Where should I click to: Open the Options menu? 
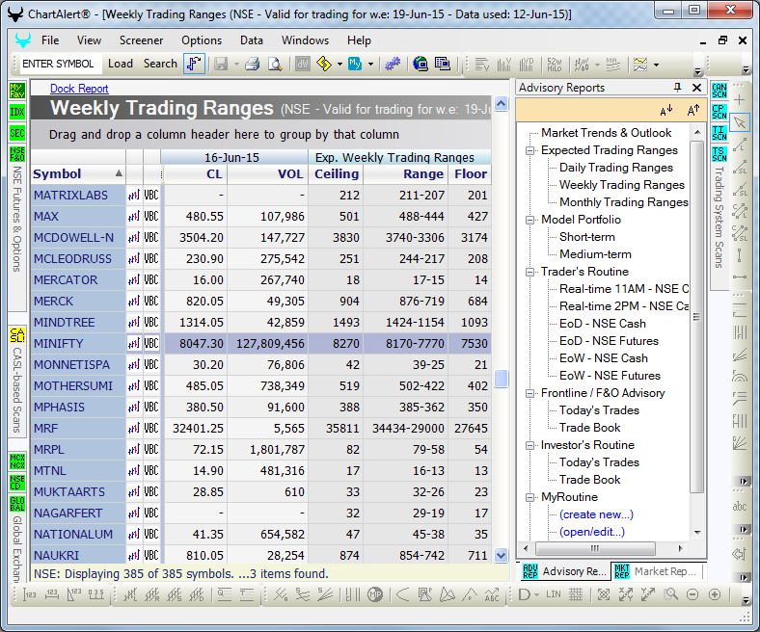pyautogui.click(x=202, y=40)
